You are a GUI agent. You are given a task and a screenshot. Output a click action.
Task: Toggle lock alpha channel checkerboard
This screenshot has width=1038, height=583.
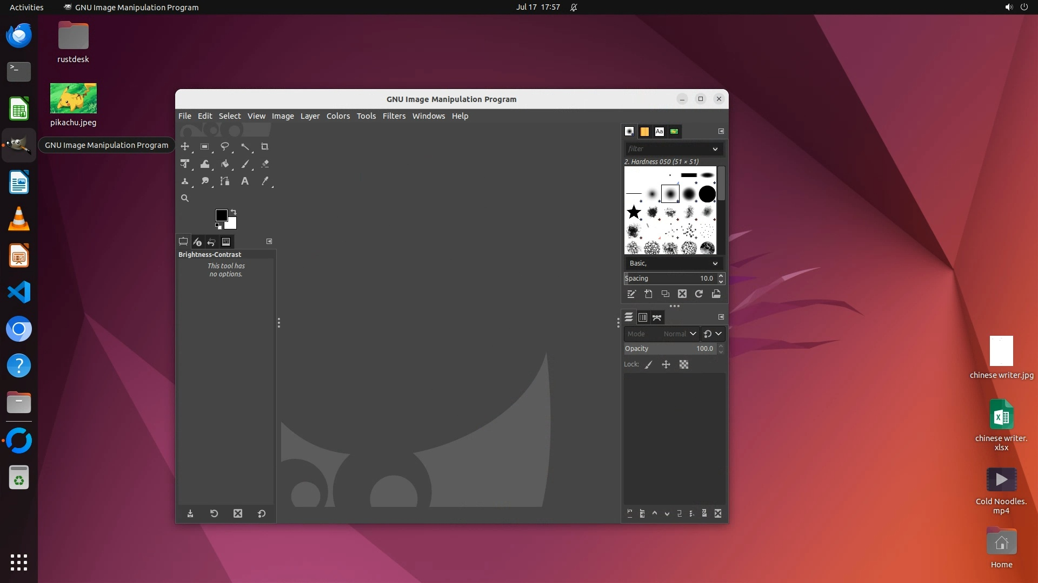click(x=684, y=365)
